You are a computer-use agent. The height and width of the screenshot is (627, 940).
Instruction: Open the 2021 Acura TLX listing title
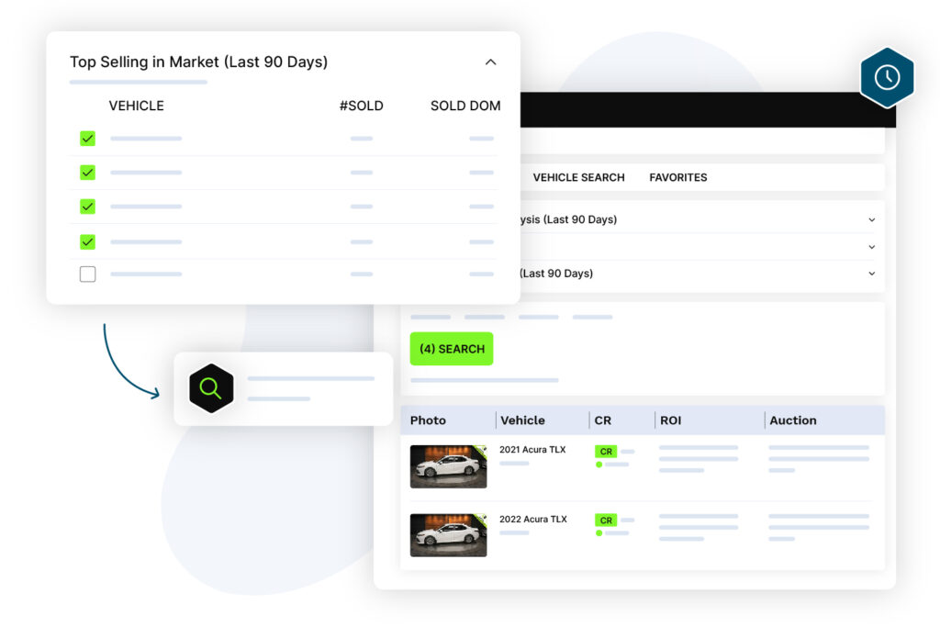pyautogui.click(x=532, y=450)
